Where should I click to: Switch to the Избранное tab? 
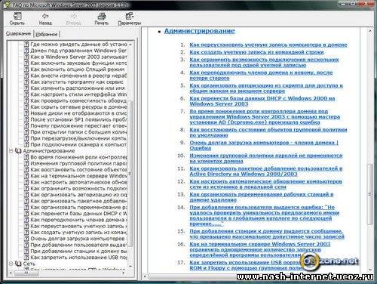(47, 34)
